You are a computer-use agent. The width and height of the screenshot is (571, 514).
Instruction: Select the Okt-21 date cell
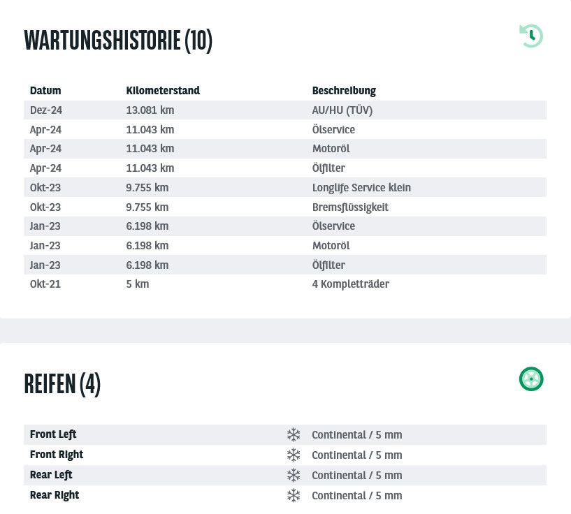tap(45, 284)
